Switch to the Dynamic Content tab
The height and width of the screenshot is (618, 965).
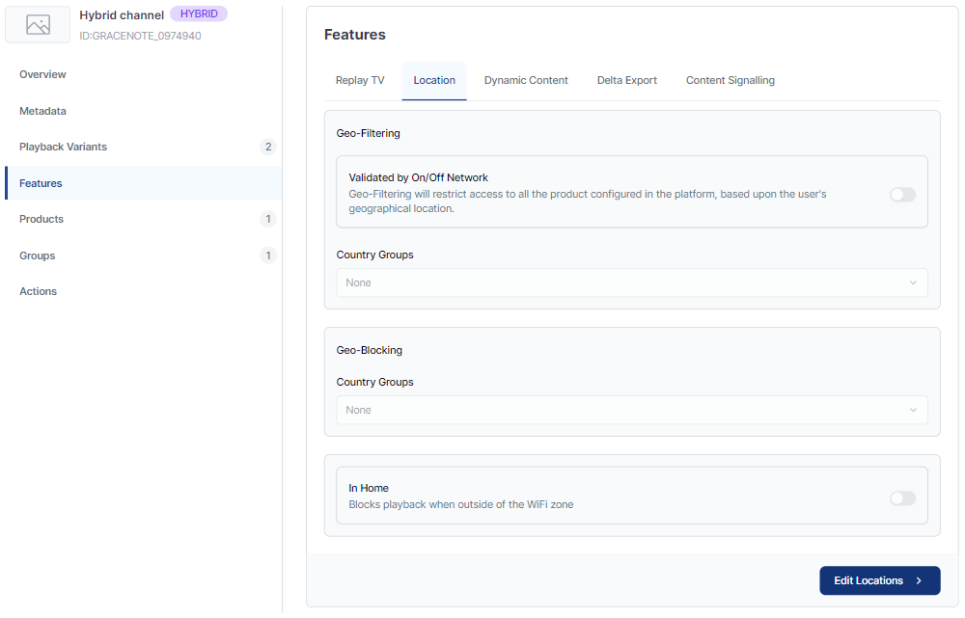pos(526,81)
